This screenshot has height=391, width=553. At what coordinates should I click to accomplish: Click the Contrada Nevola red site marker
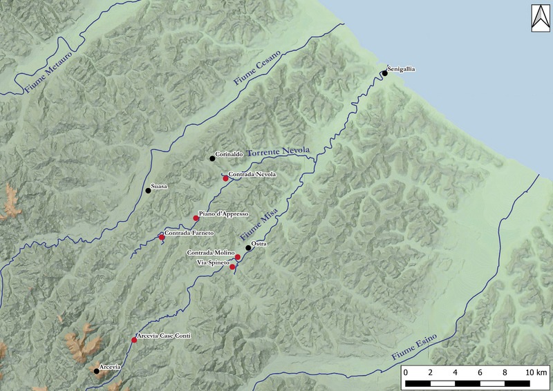pos(225,179)
